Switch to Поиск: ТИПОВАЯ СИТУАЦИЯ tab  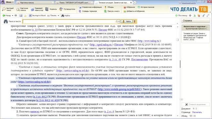(75, 3)
